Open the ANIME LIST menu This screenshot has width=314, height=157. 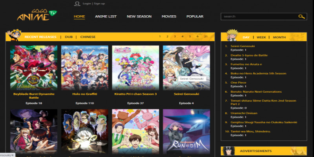[106, 16]
